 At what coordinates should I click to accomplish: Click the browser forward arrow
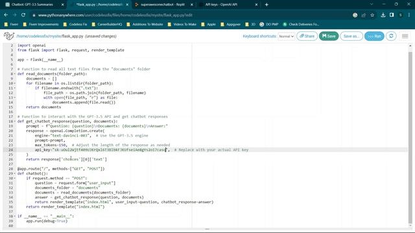click(x=14, y=15)
